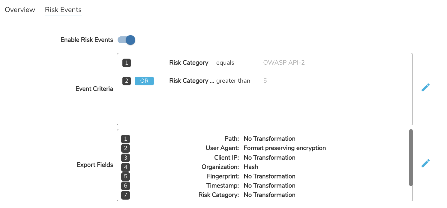Select the Fingerprint export field number badge
This screenshot has width=447, height=208.
click(x=125, y=176)
